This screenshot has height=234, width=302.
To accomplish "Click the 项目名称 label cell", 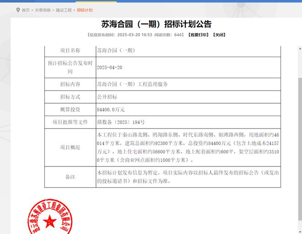I will pos(70,51).
